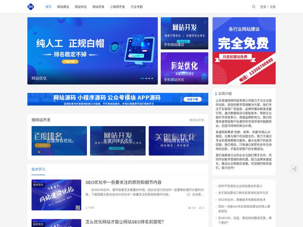
Task: Click 了解详情 button on main banner
Action: 70,62
